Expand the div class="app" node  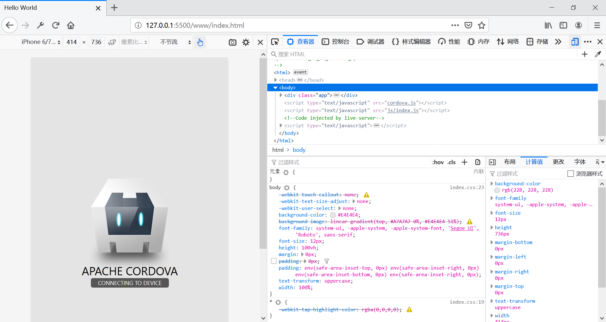281,95
